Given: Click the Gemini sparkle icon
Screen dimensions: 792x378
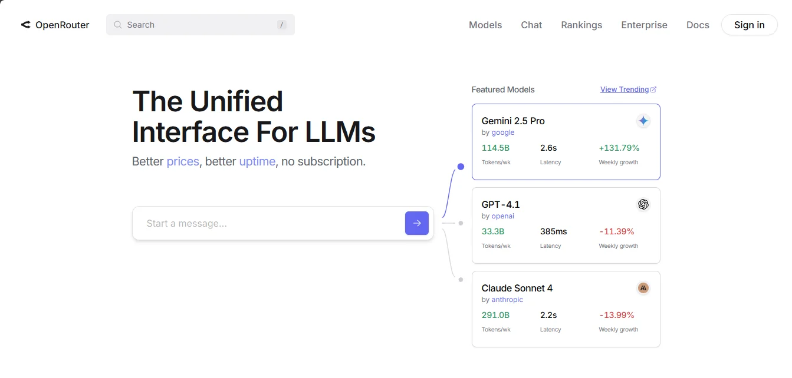Looking at the screenshot, I should click(643, 121).
